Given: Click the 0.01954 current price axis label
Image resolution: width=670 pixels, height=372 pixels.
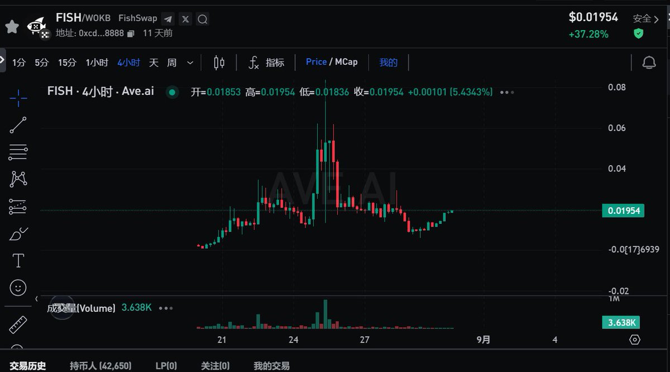Looking at the screenshot, I should coord(623,211).
